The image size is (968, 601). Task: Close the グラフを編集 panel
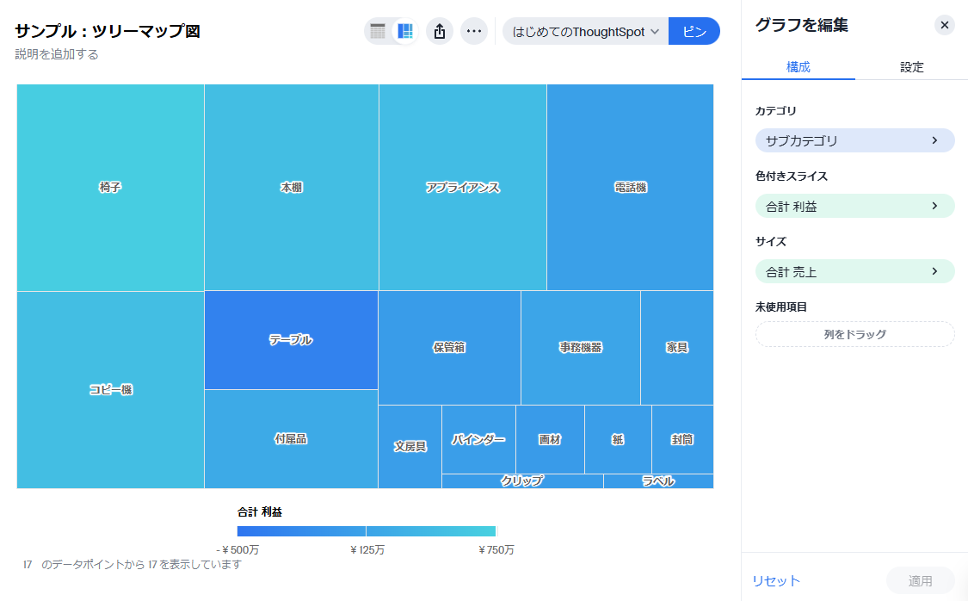pyautogui.click(x=944, y=25)
